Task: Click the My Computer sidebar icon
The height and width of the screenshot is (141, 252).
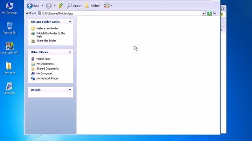Action: (33, 74)
